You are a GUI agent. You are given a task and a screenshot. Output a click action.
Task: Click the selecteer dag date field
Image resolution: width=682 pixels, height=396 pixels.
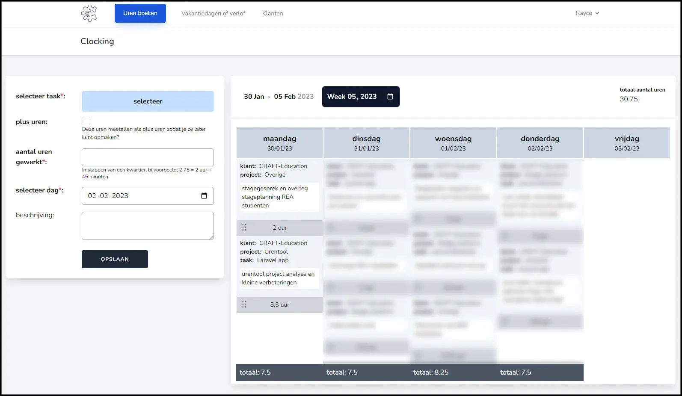148,196
